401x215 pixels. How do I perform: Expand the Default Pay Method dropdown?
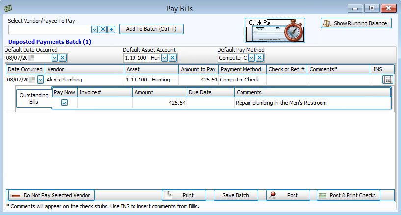[x=251, y=58]
